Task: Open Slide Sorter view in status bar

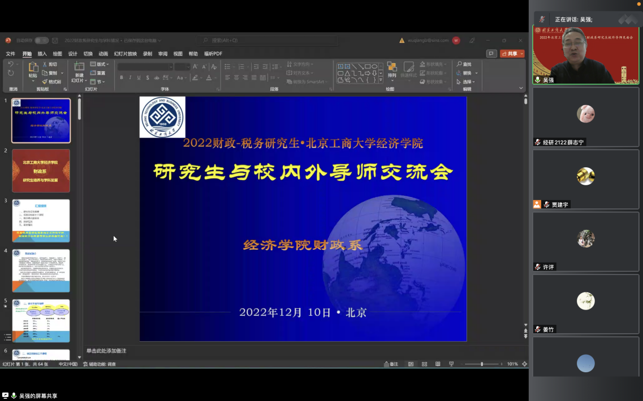Action: coord(424,364)
